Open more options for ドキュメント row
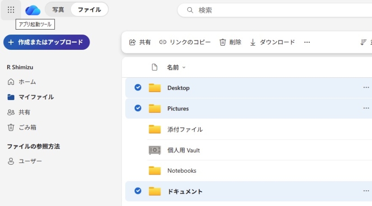The height and width of the screenshot is (206, 372). pyautogui.click(x=366, y=191)
